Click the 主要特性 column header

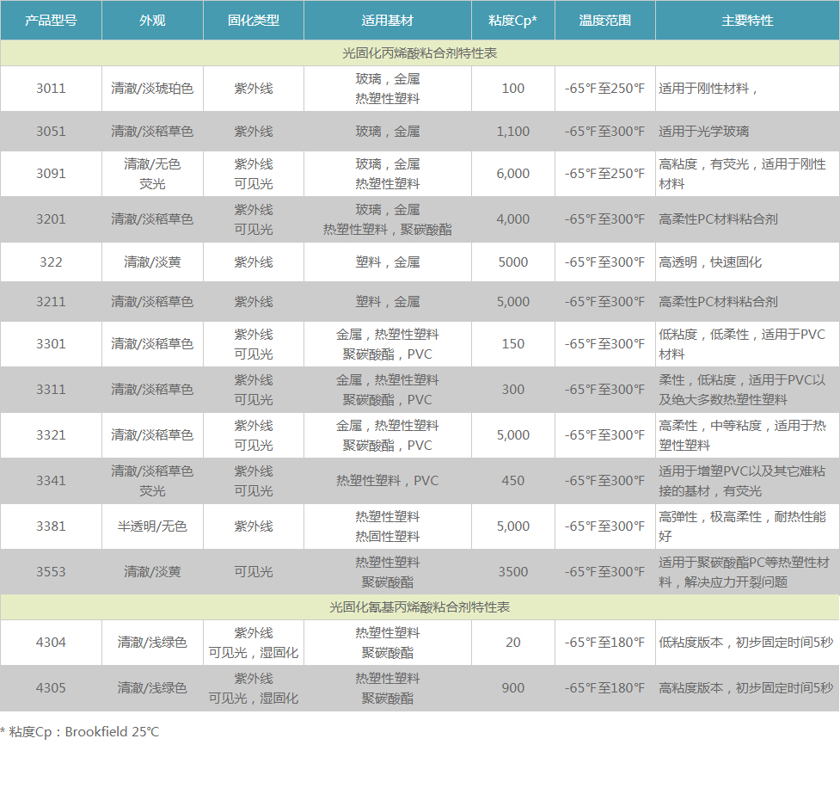[x=747, y=20]
